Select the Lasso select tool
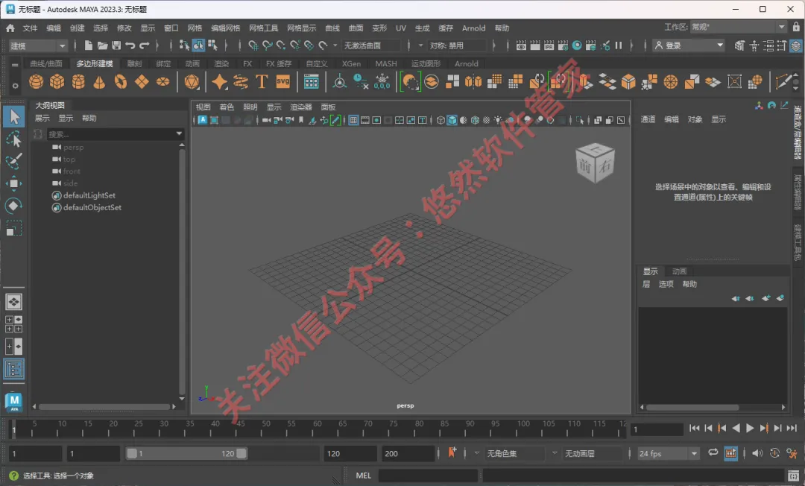Image resolution: width=805 pixels, height=486 pixels. [x=14, y=139]
